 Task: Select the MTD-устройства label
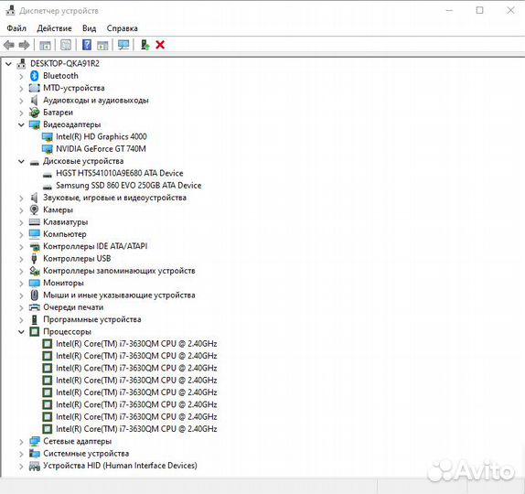(x=74, y=88)
